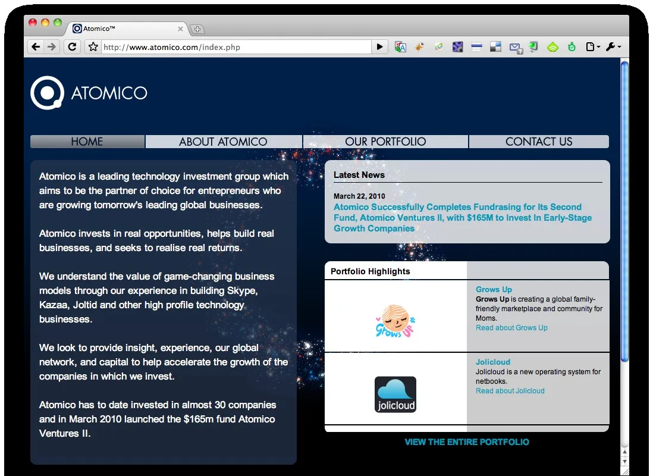Open the Delicious checkered extension icon
The image size is (653, 476).
[495, 47]
